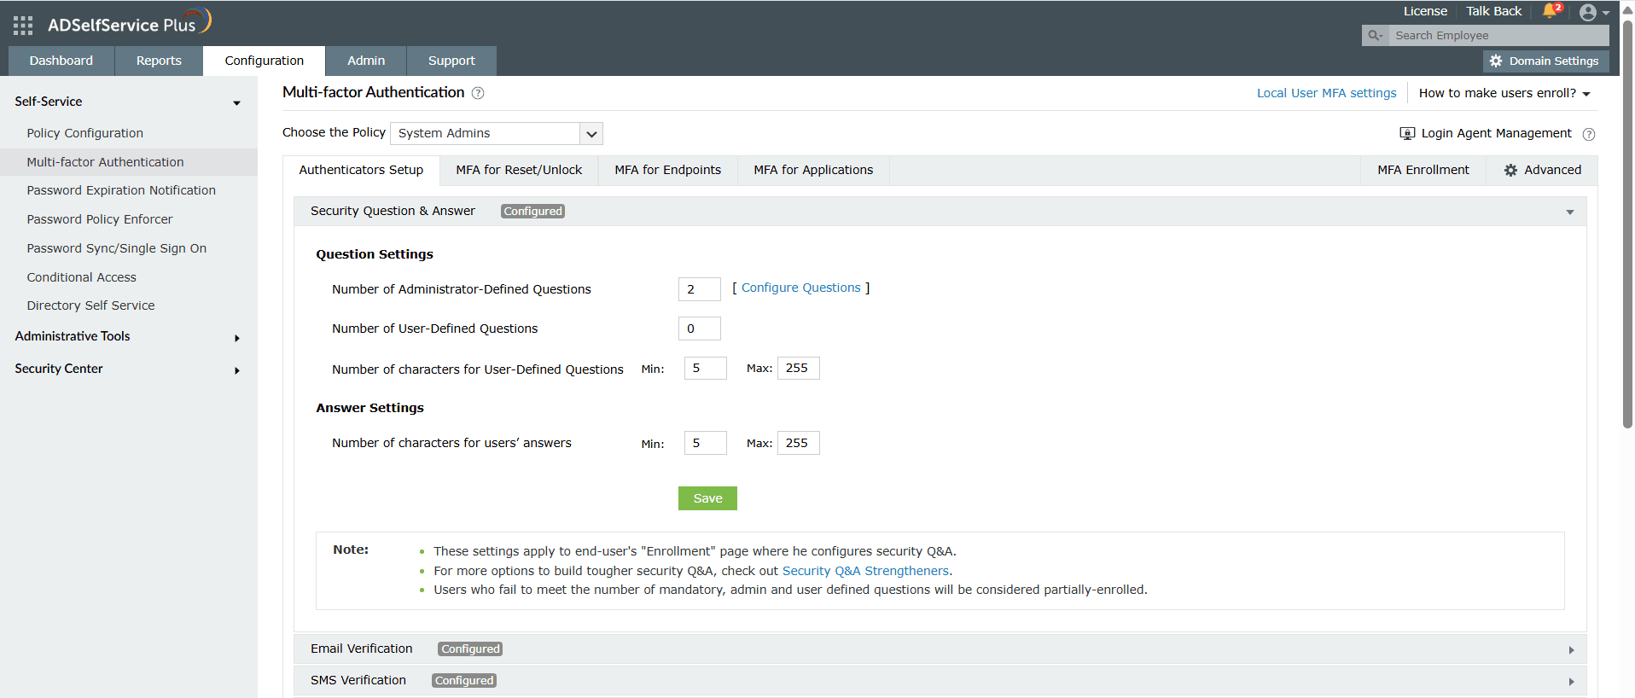Open Password Sync/Single Sign On item
The height and width of the screenshot is (698, 1635).
click(117, 248)
